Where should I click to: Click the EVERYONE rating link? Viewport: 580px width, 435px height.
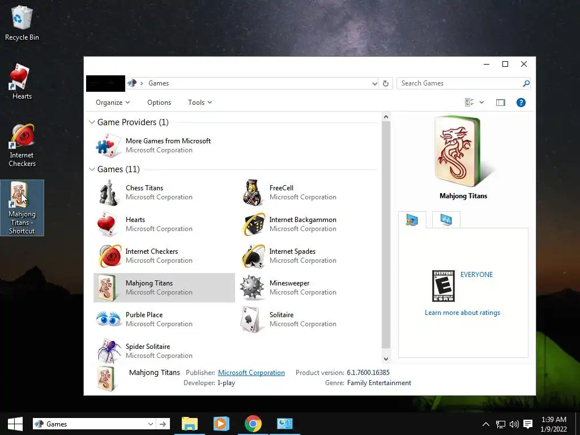click(x=476, y=275)
